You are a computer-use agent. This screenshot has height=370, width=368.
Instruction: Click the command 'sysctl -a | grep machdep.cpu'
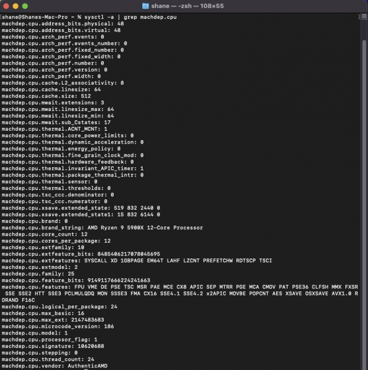coord(130,17)
